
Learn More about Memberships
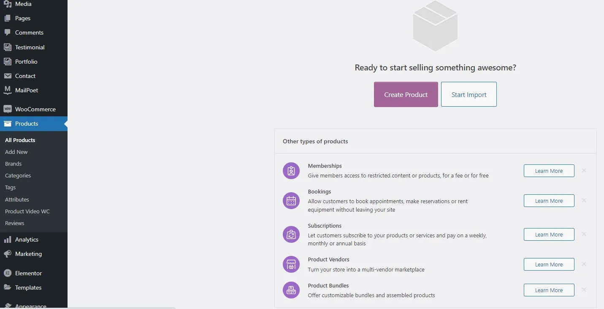[549, 171]
